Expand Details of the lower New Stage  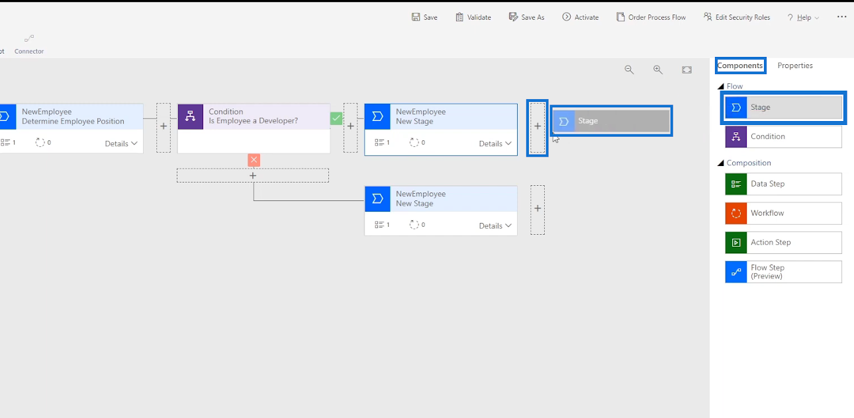(x=495, y=226)
